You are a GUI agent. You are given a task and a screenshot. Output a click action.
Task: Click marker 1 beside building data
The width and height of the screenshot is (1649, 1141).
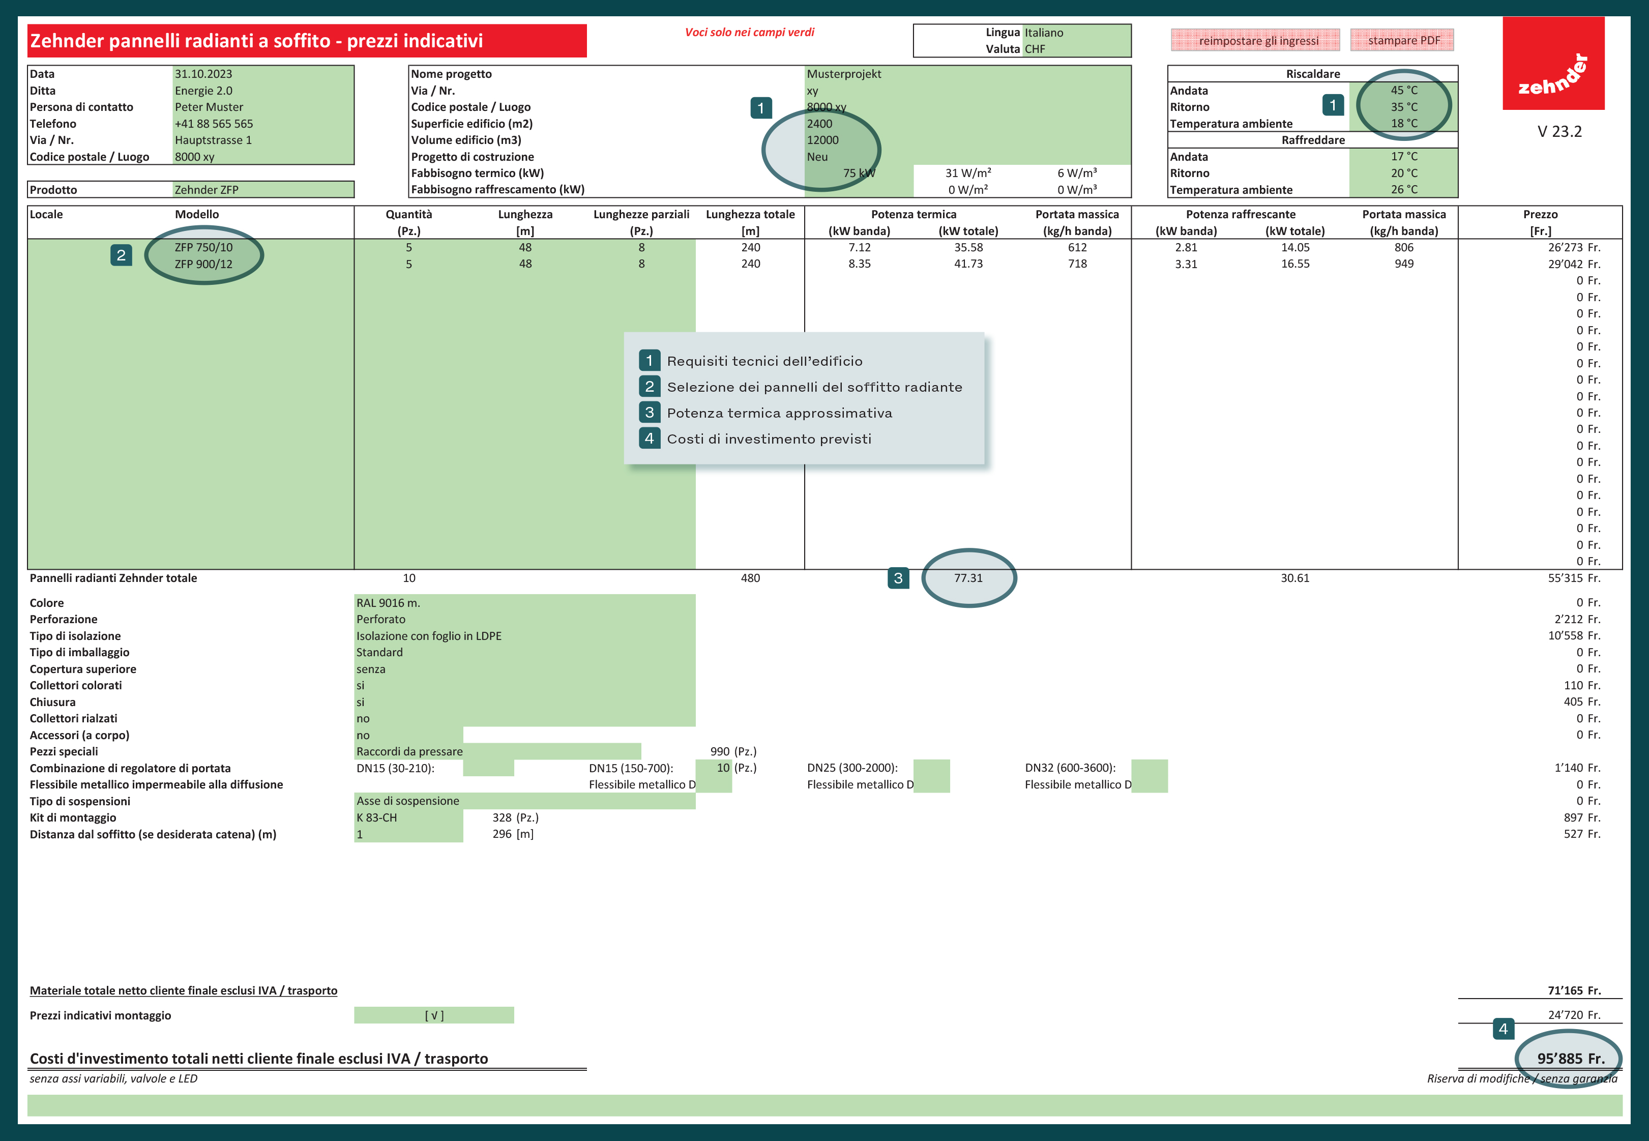coord(760,108)
